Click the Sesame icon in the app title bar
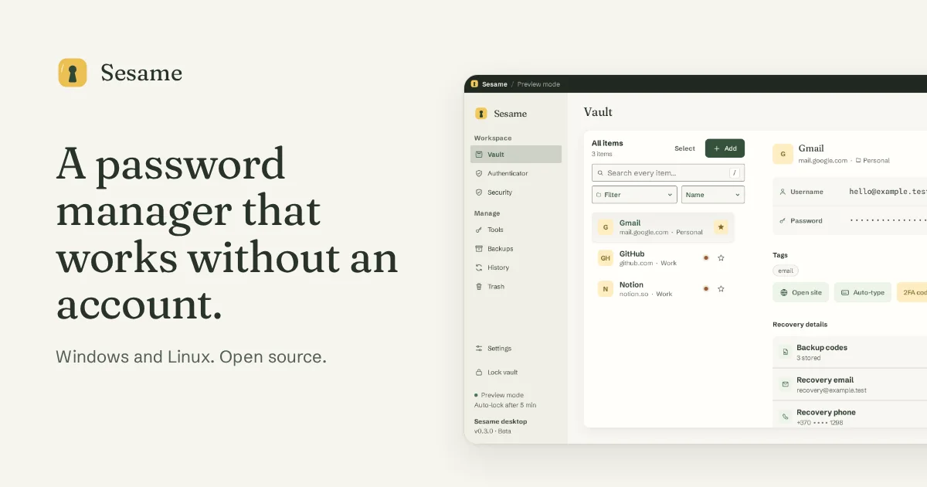The width and height of the screenshot is (927, 487). click(x=474, y=84)
